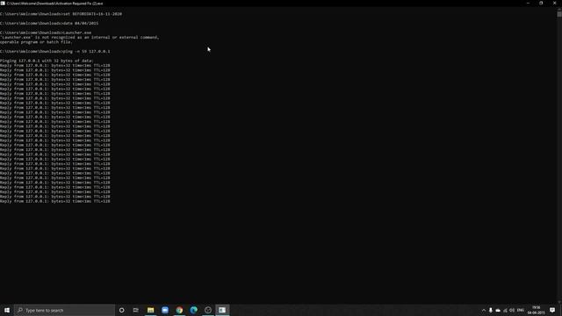Click the console vertical scrollbar thumb
562x316 pixels.
tap(559, 14)
